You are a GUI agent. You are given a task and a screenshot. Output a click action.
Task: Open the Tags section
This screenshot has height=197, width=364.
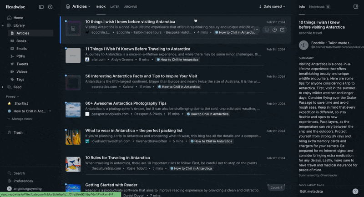[x=20, y=79]
